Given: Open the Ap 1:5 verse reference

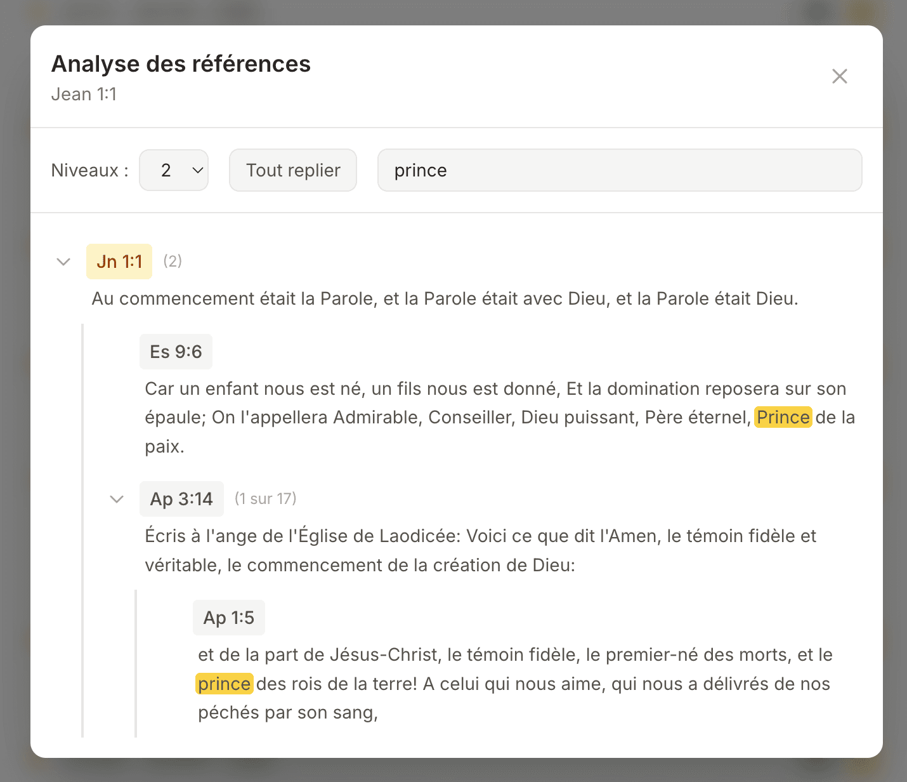Looking at the screenshot, I should click(228, 617).
